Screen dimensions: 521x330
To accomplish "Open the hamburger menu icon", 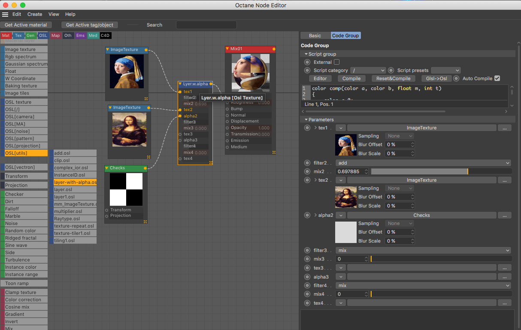I will [5, 14].
